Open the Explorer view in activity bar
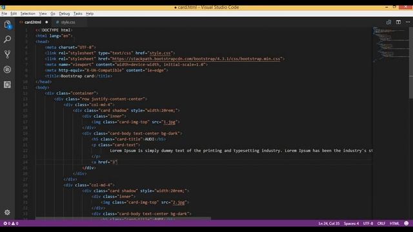The image size is (413, 232). tap(7, 24)
